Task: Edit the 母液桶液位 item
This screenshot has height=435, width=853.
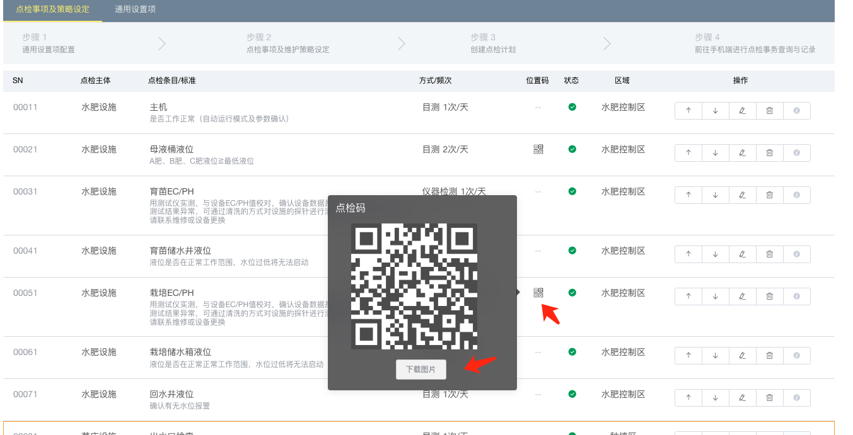Action: pyautogui.click(x=743, y=153)
